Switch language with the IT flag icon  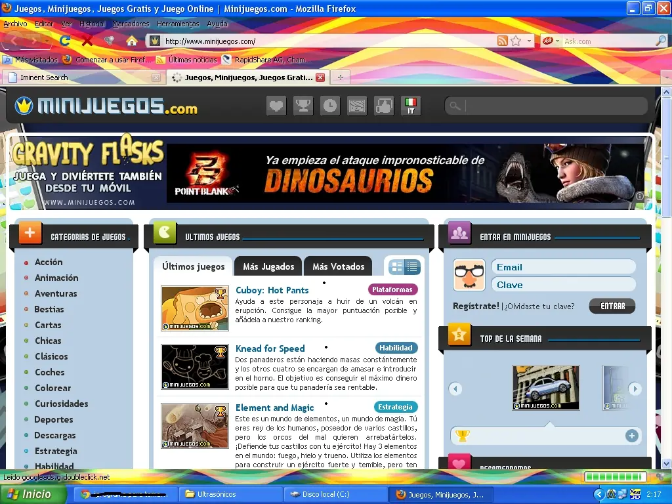(411, 106)
